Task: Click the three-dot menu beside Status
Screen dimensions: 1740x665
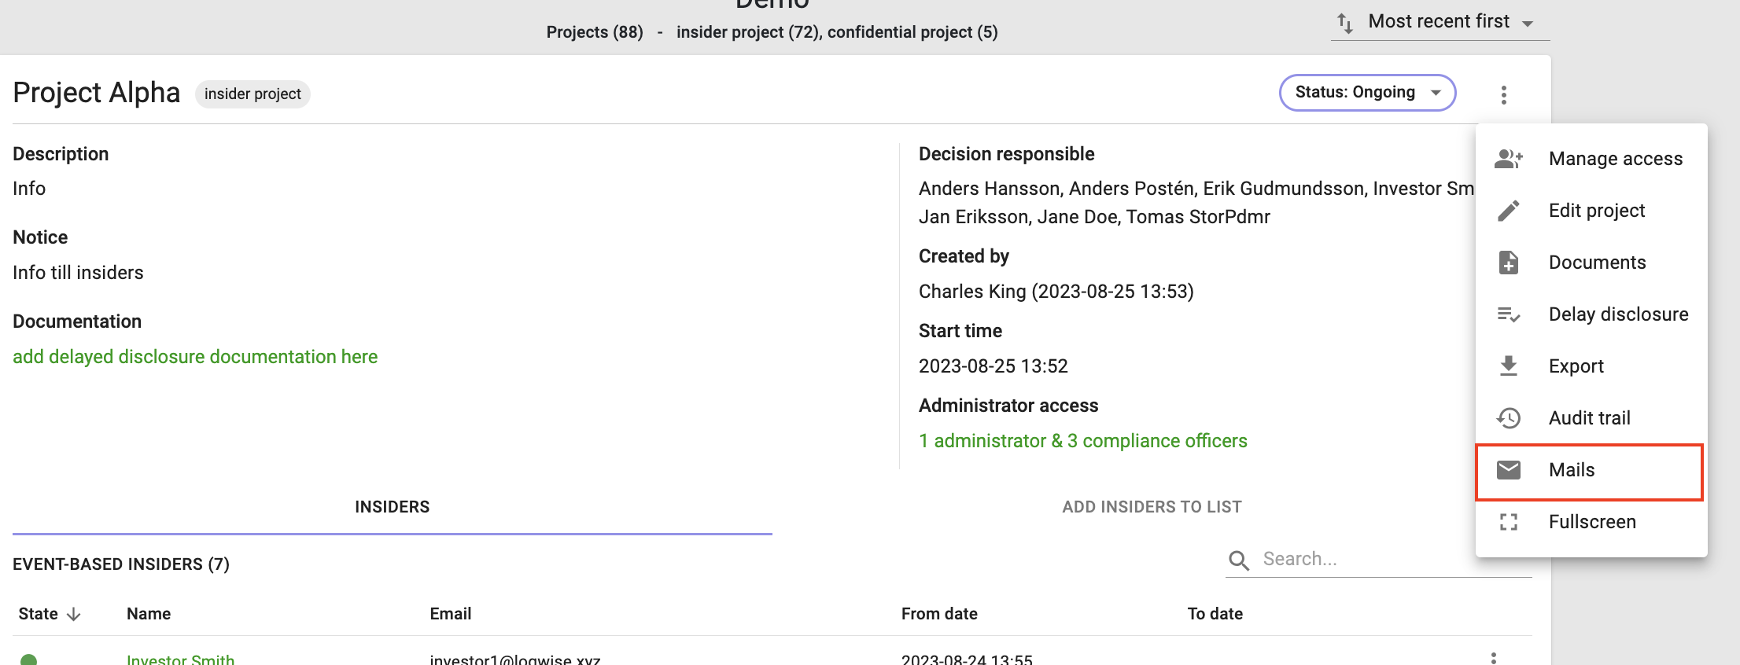Action: pyautogui.click(x=1503, y=95)
